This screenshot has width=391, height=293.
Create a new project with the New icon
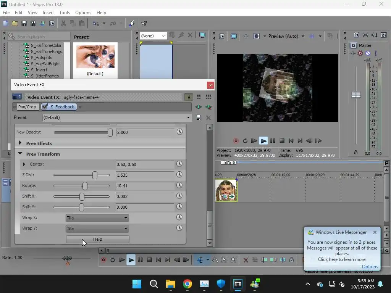[5, 23]
